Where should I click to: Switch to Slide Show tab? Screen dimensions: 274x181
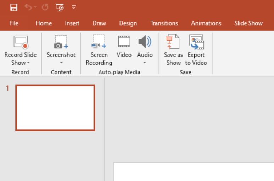pyautogui.click(x=248, y=23)
